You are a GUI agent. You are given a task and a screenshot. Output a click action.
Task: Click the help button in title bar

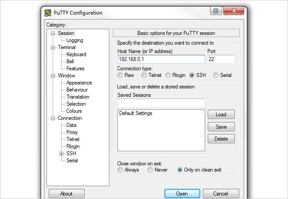click(216, 11)
